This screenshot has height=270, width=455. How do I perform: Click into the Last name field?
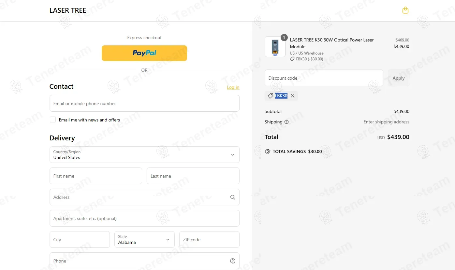[193, 176]
